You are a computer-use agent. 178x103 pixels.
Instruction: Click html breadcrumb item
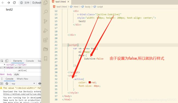(76, 7)
